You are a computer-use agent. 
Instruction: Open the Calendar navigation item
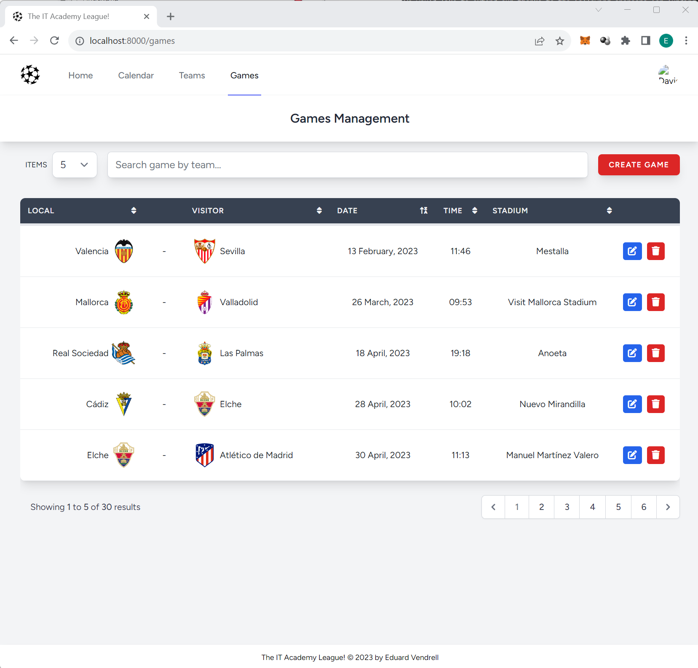click(136, 75)
